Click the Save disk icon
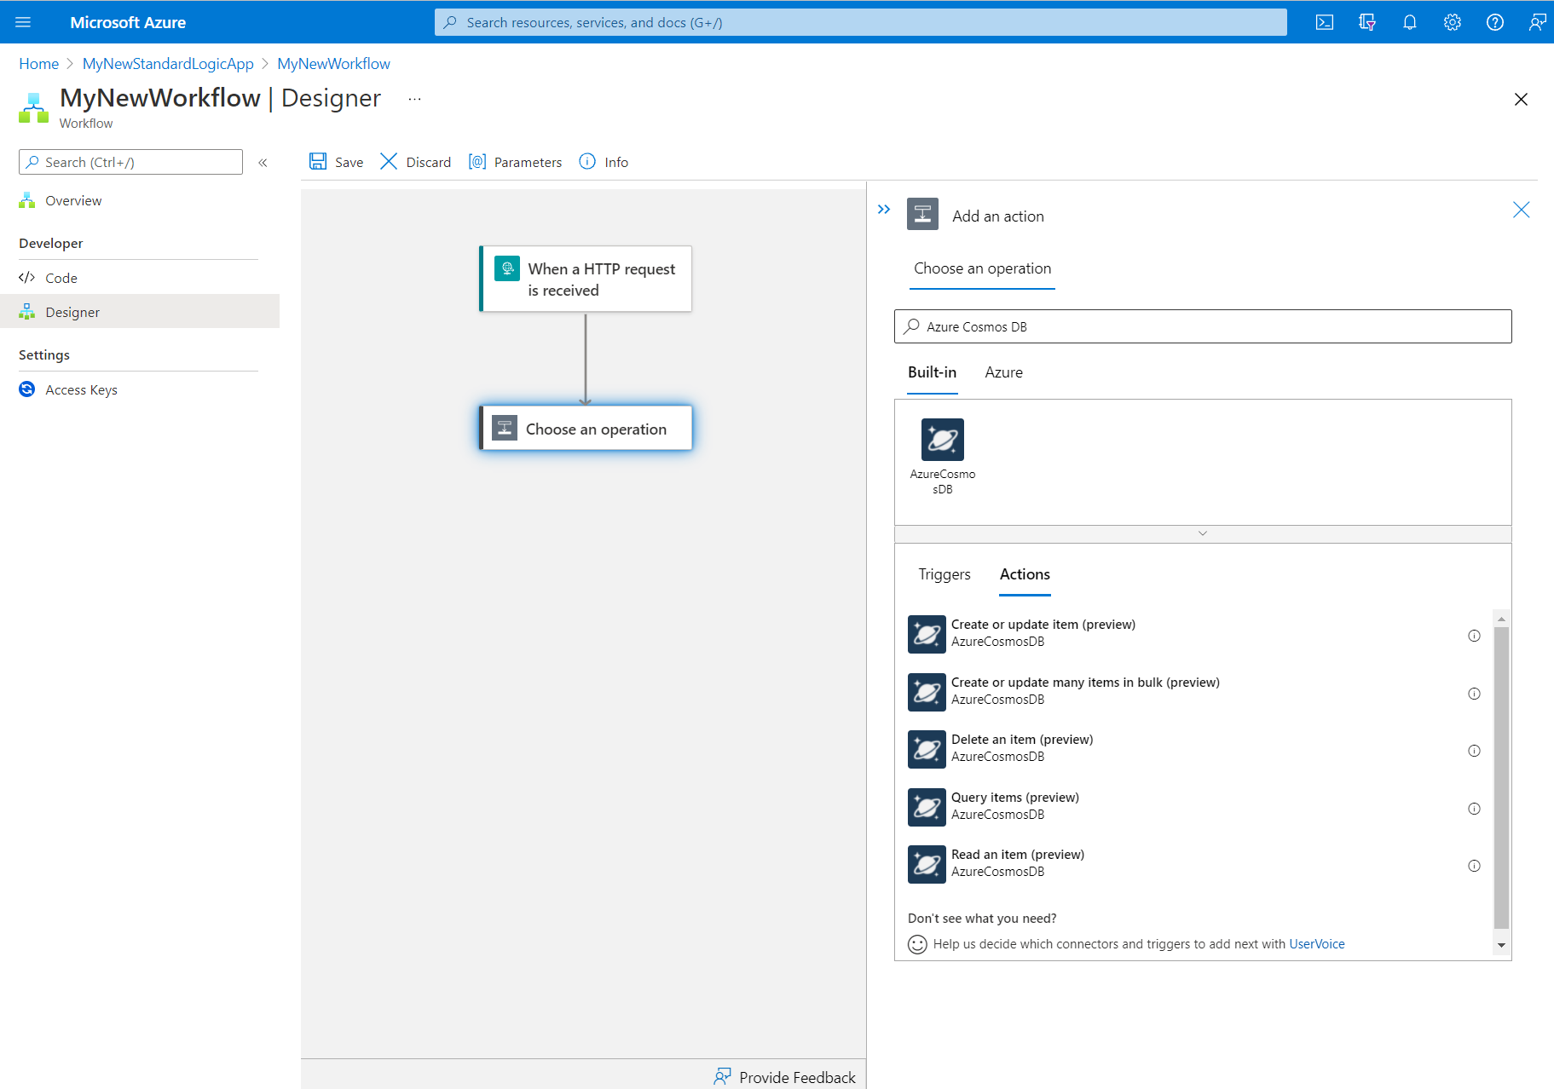 click(x=318, y=161)
